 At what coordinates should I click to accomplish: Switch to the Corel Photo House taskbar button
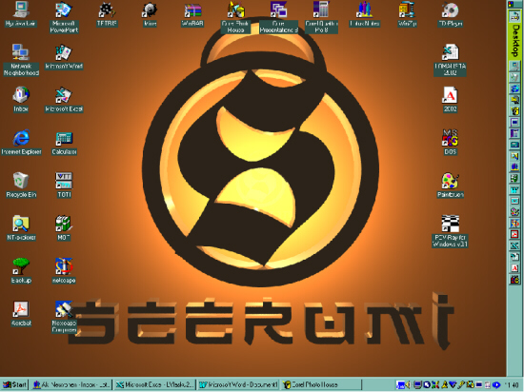tap(321, 384)
